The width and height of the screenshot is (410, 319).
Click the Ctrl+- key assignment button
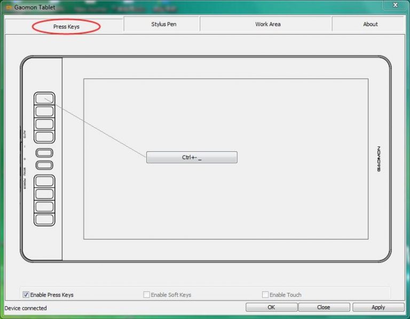192,158
